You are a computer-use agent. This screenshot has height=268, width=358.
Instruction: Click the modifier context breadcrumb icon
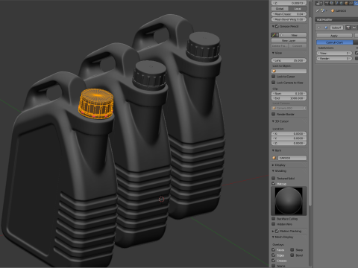(x=323, y=10)
